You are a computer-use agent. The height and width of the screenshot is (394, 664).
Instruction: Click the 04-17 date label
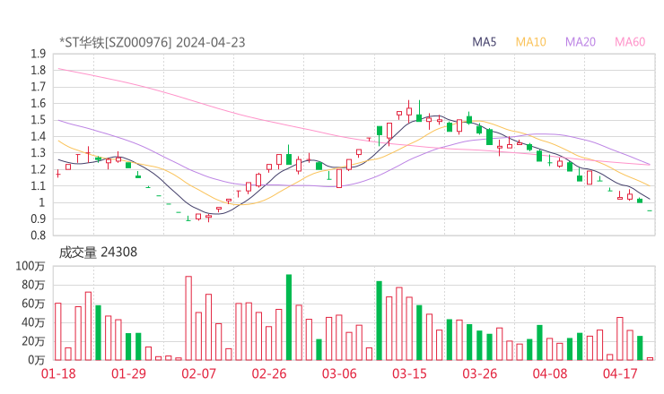(620, 373)
